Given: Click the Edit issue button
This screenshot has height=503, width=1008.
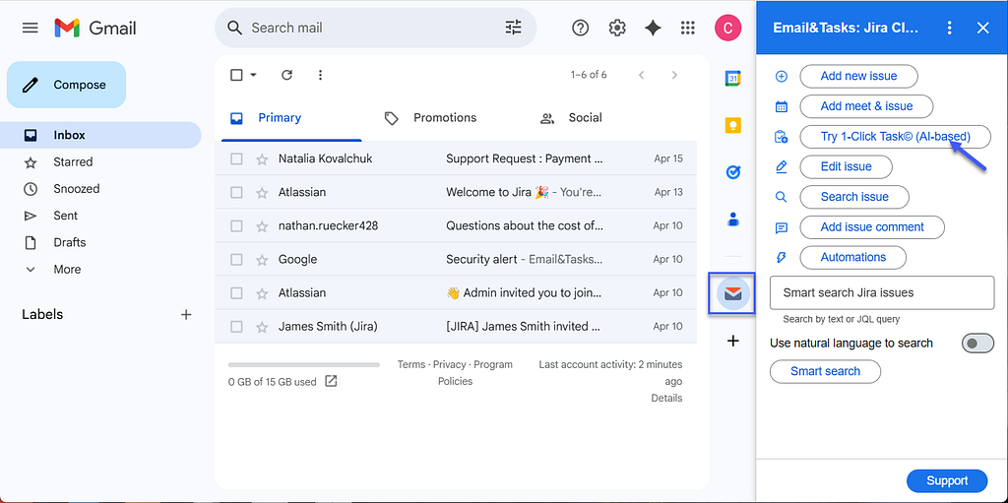Looking at the screenshot, I should (846, 166).
